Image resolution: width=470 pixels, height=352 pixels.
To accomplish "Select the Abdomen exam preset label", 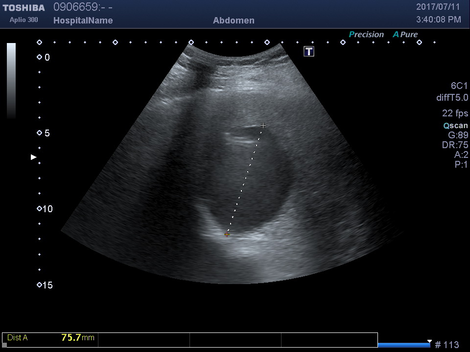I will pos(234,21).
